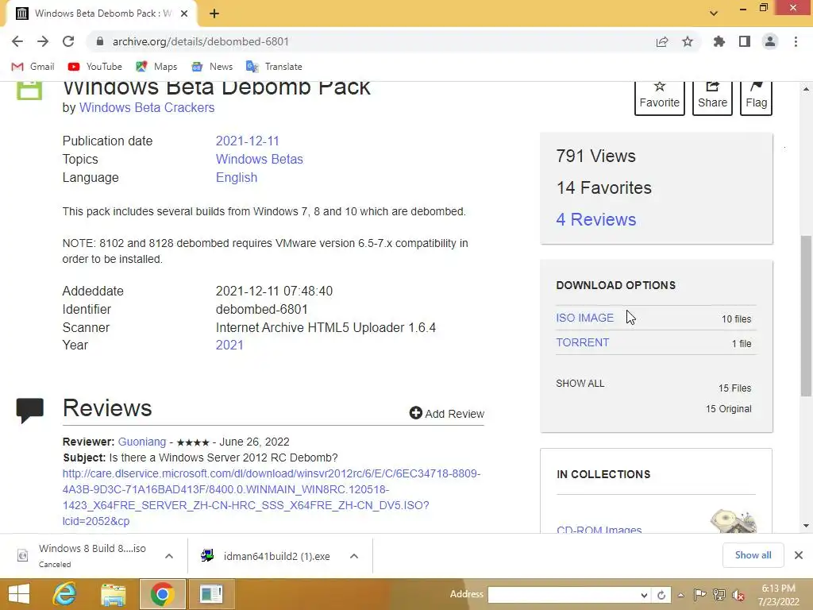The height and width of the screenshot is (610, 813).
Task: Open the Windows Start button
Action: (x=19, y=594)
